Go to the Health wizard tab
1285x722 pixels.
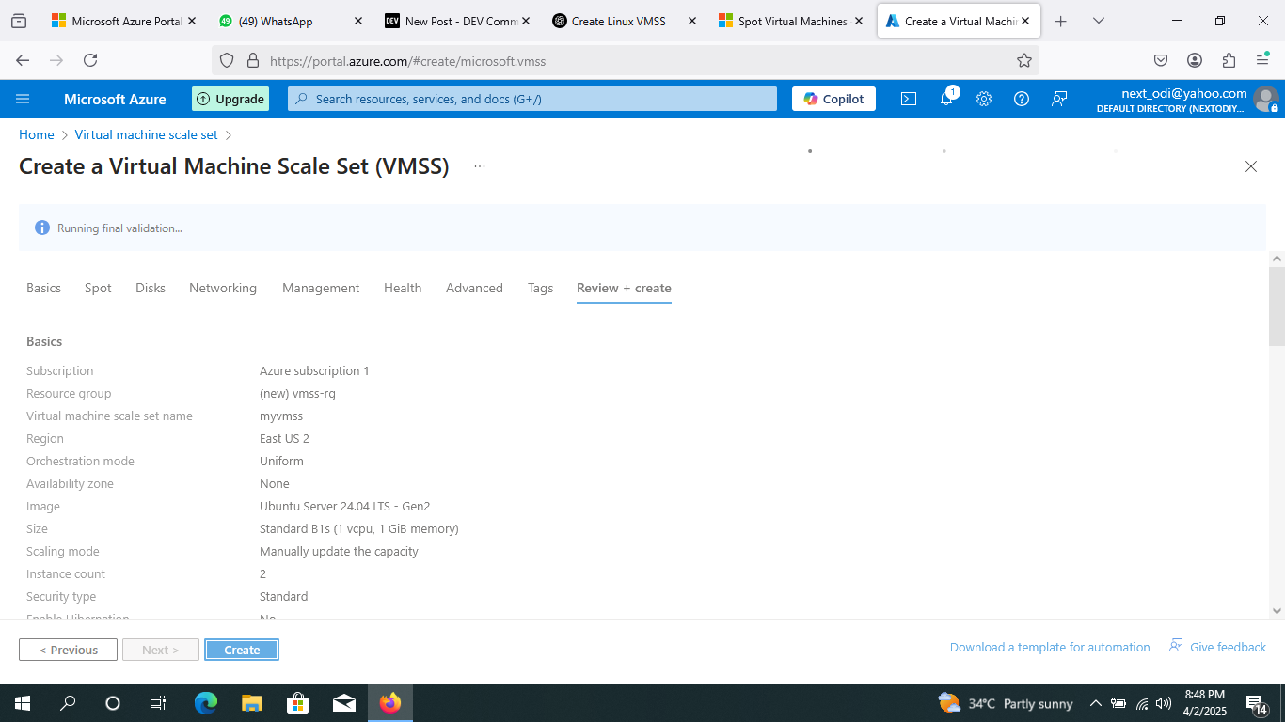[x=403, y=288]
